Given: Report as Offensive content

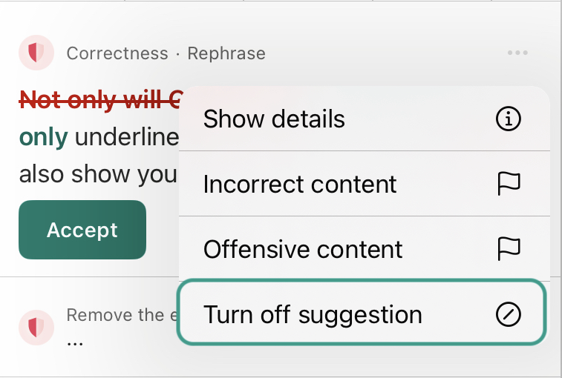Looking at the screenshot, I should coord(365,249).
